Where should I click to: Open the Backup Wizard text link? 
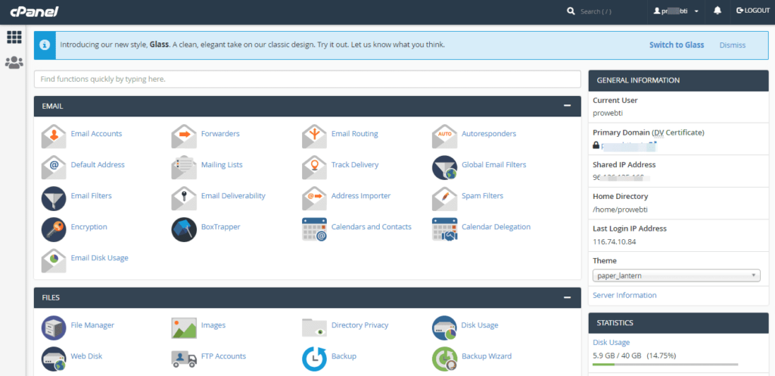pos(487,356)
